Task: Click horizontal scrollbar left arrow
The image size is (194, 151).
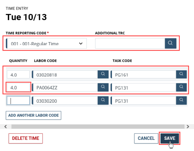Action: tap(5, 127)
